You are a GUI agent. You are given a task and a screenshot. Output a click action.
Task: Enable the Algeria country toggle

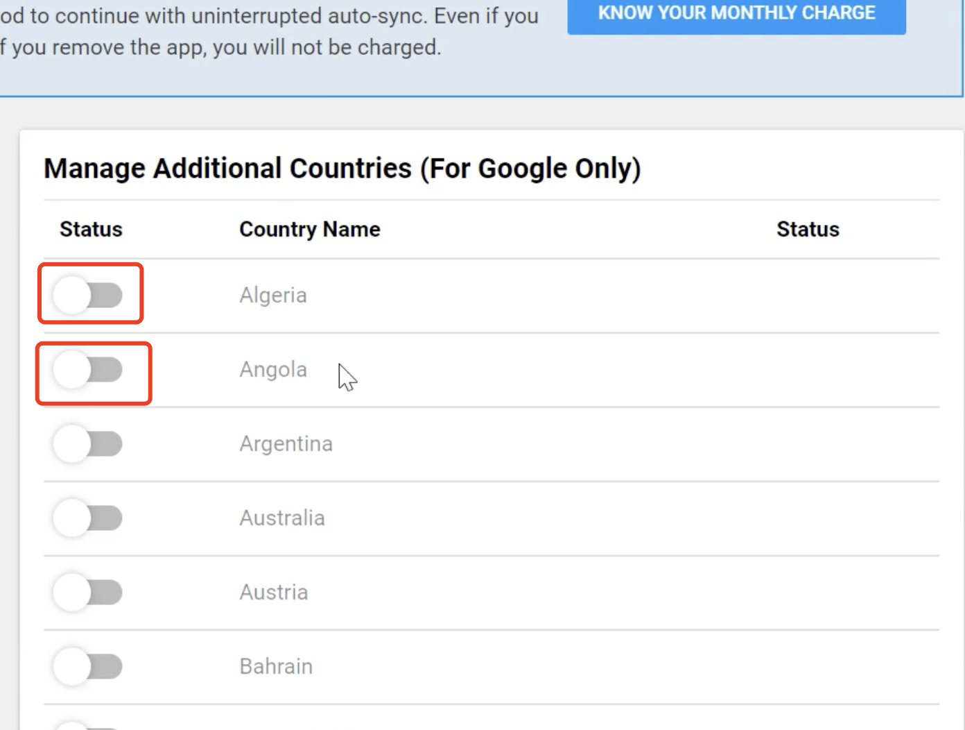click(89, 295)
